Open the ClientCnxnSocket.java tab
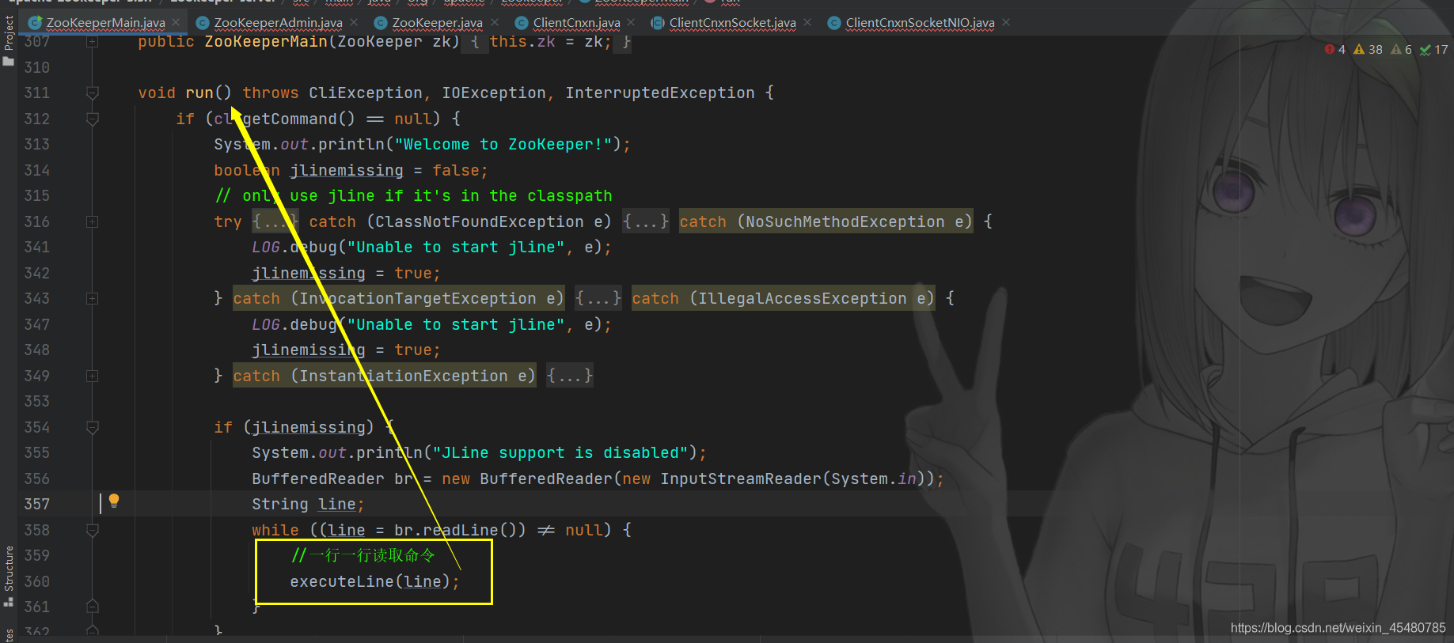 732,23
